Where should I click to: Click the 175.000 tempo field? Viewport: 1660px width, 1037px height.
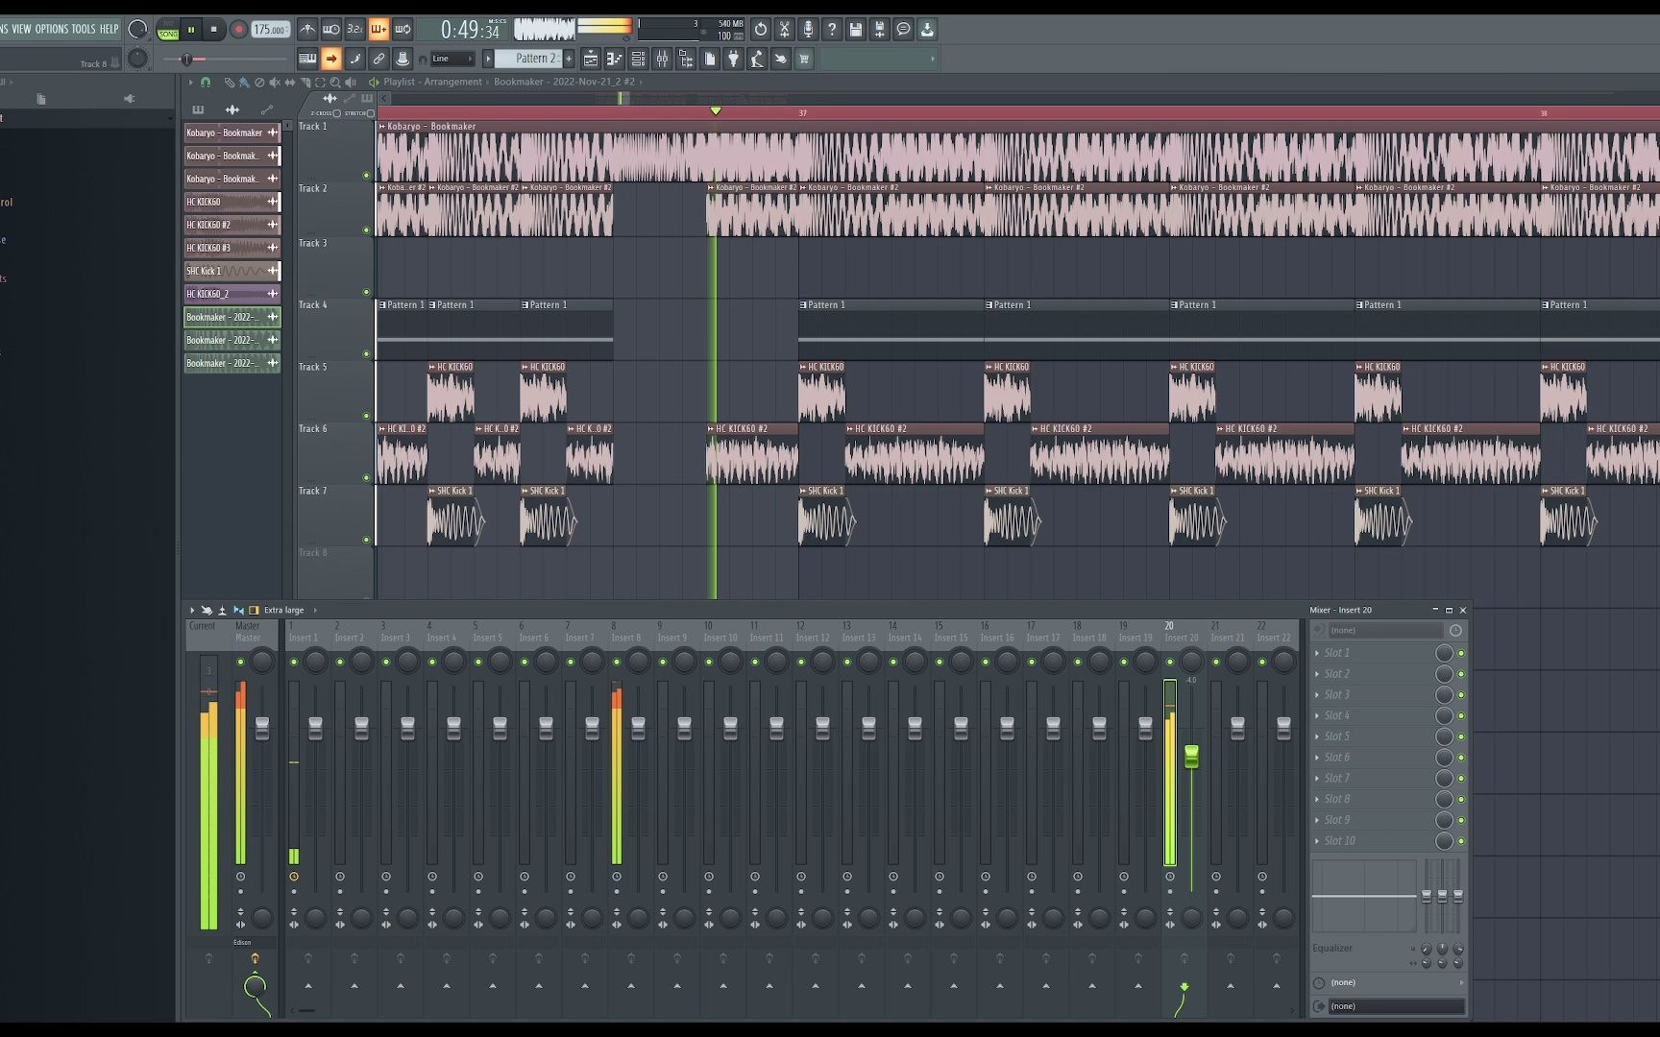[270, 30]
